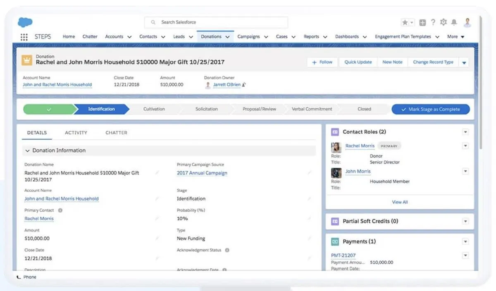Open the Help question mark icon

pyautogui.click(x=433, y=22)
